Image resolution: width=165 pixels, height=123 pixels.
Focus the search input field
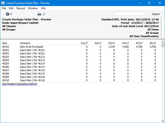point(130,14)
